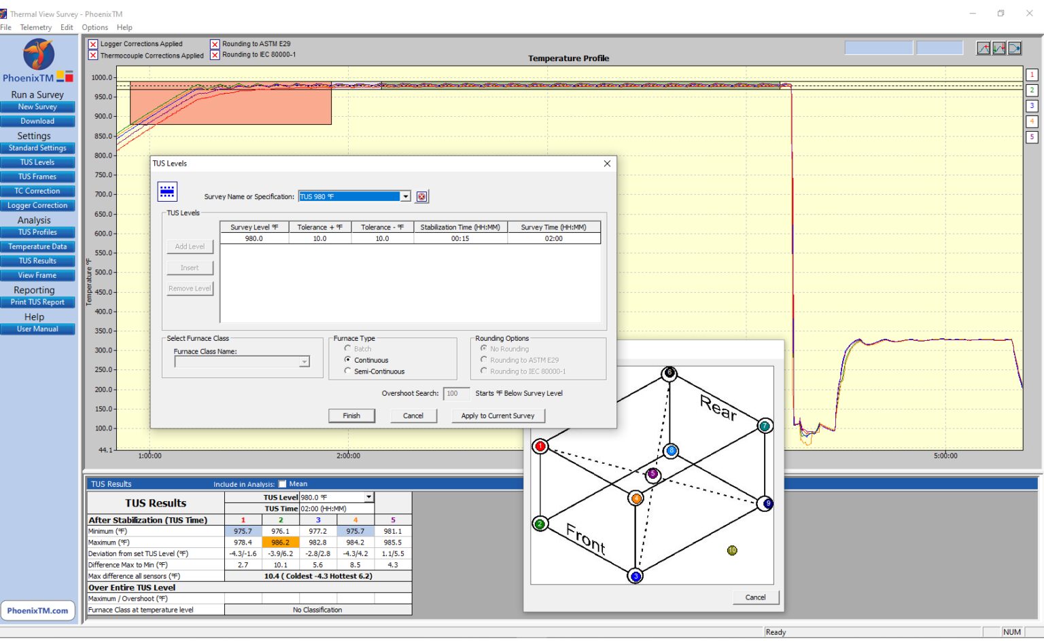The image size is (1044, 641).
Task: Open the Telemetry menu
Action: pos(35,27)
